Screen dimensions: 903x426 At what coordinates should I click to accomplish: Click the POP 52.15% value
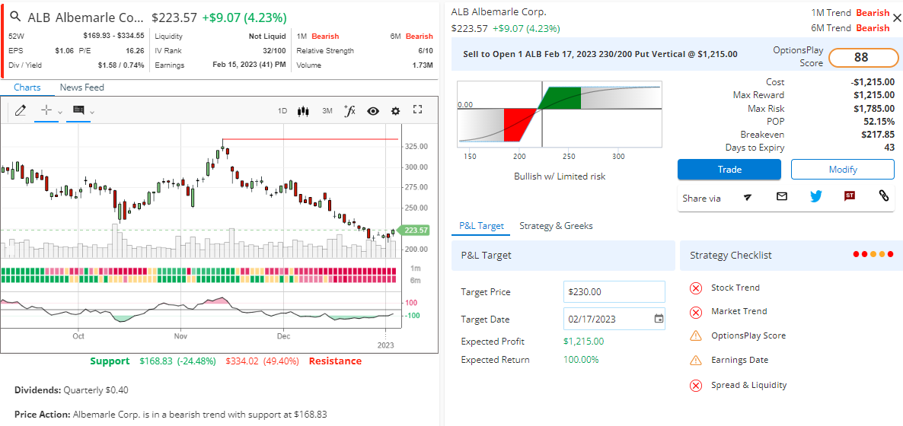(x=878, y=122)
